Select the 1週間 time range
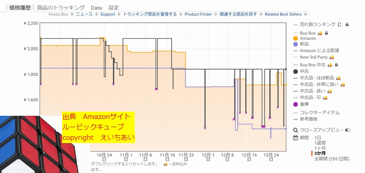This screenshot has height=173, width=365. 320,143
